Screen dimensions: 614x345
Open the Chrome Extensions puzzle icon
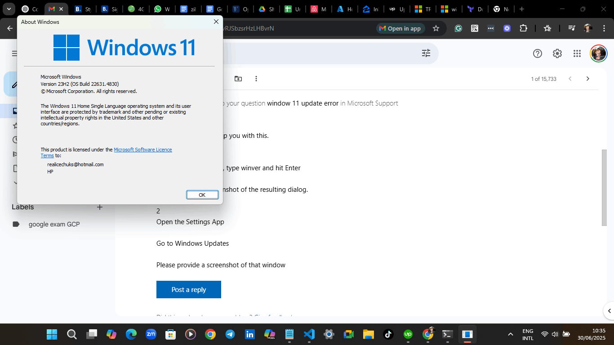pyautogui.click(x=523, y=28)
